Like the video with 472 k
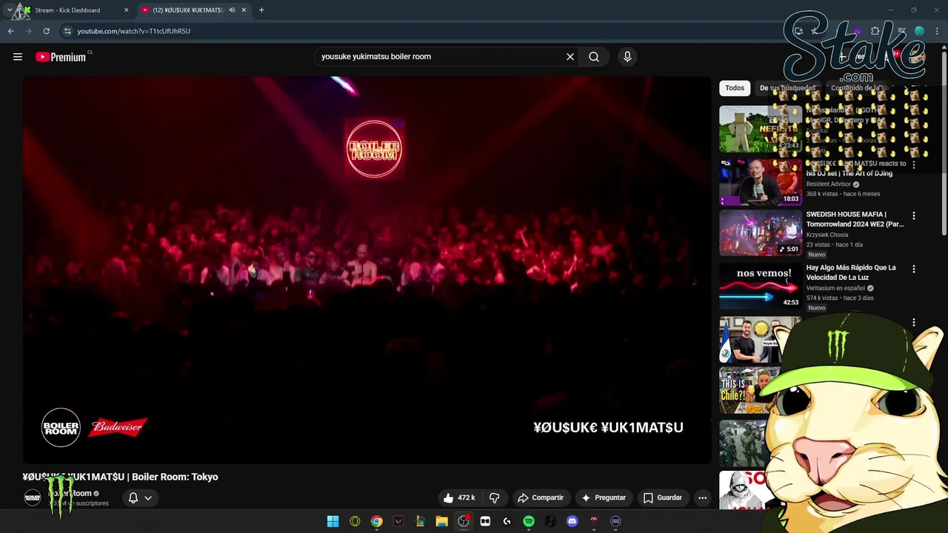The height and width of the screenshot is (533, 948). tap(459, 497)
